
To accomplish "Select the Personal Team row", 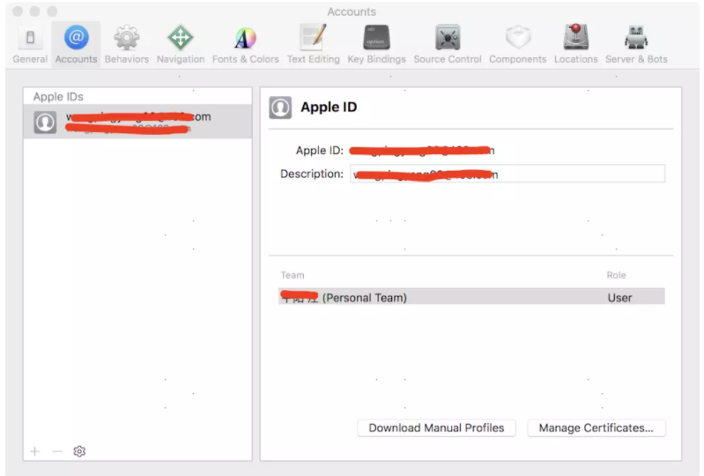I will [471, 297].
